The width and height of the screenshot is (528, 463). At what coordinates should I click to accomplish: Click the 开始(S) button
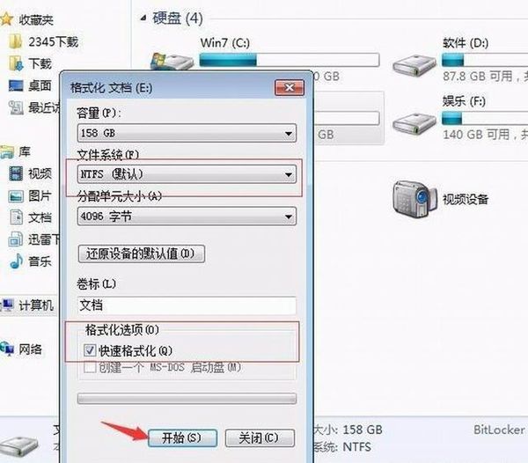pyautogui.click(x=182, y=437)
